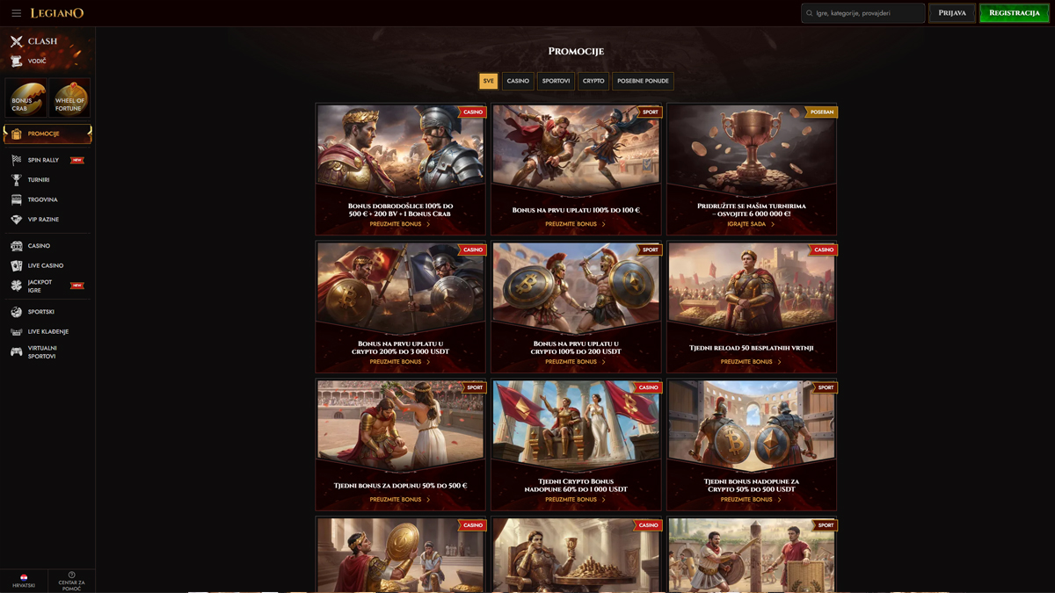1055x593 pixels.
Task: Open the Hrvatski language selector
Action: tap(24, 581)
